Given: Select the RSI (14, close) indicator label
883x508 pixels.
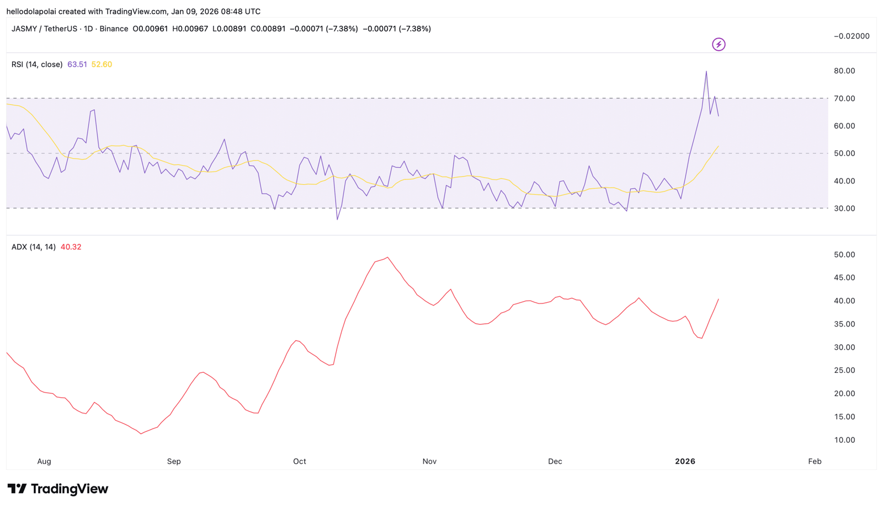Looking at the screenshot, I should tap(37, 65).
